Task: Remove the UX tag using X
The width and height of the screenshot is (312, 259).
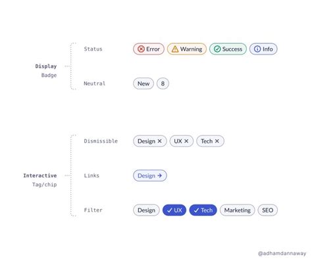Action: 186,141
